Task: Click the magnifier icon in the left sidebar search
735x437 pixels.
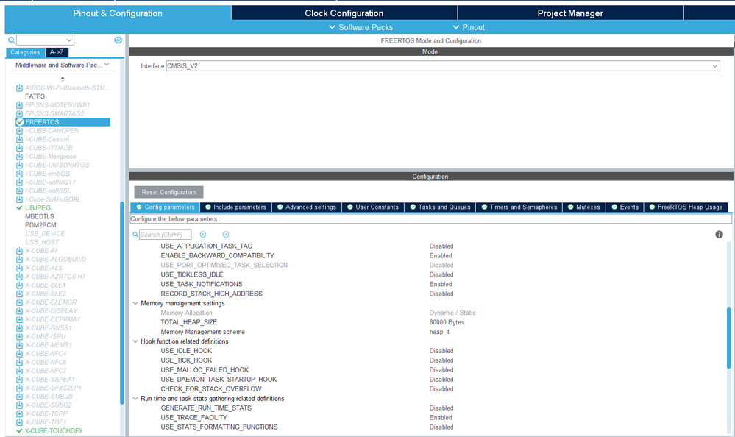Action: (x=10, y=40)
